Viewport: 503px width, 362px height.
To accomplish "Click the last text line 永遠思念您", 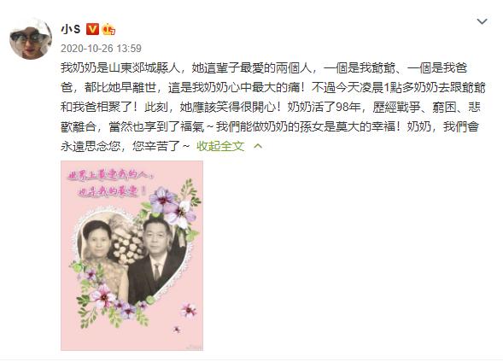I will [x=125, y=146].
